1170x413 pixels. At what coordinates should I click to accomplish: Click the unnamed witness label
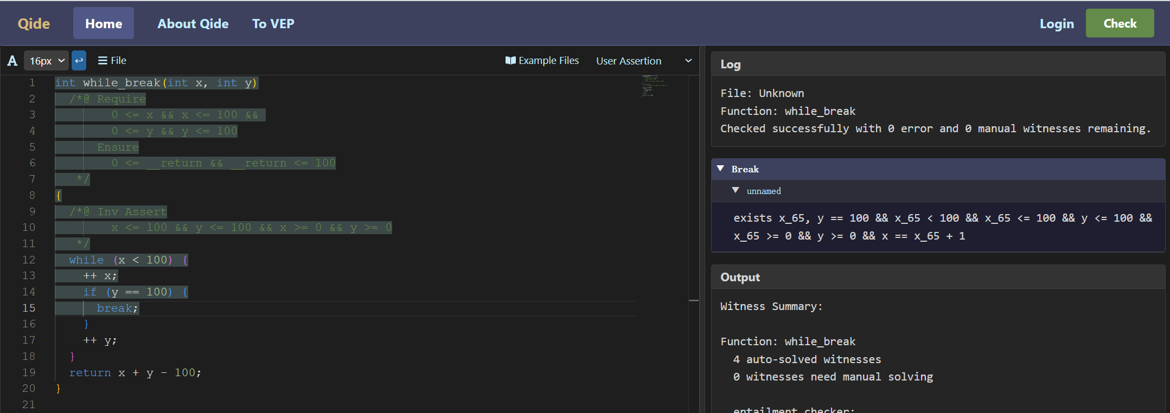pos(764,191)
